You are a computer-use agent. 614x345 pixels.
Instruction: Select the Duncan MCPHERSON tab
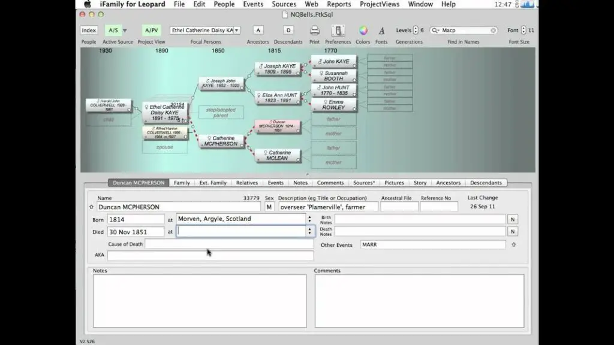point(139,183)
